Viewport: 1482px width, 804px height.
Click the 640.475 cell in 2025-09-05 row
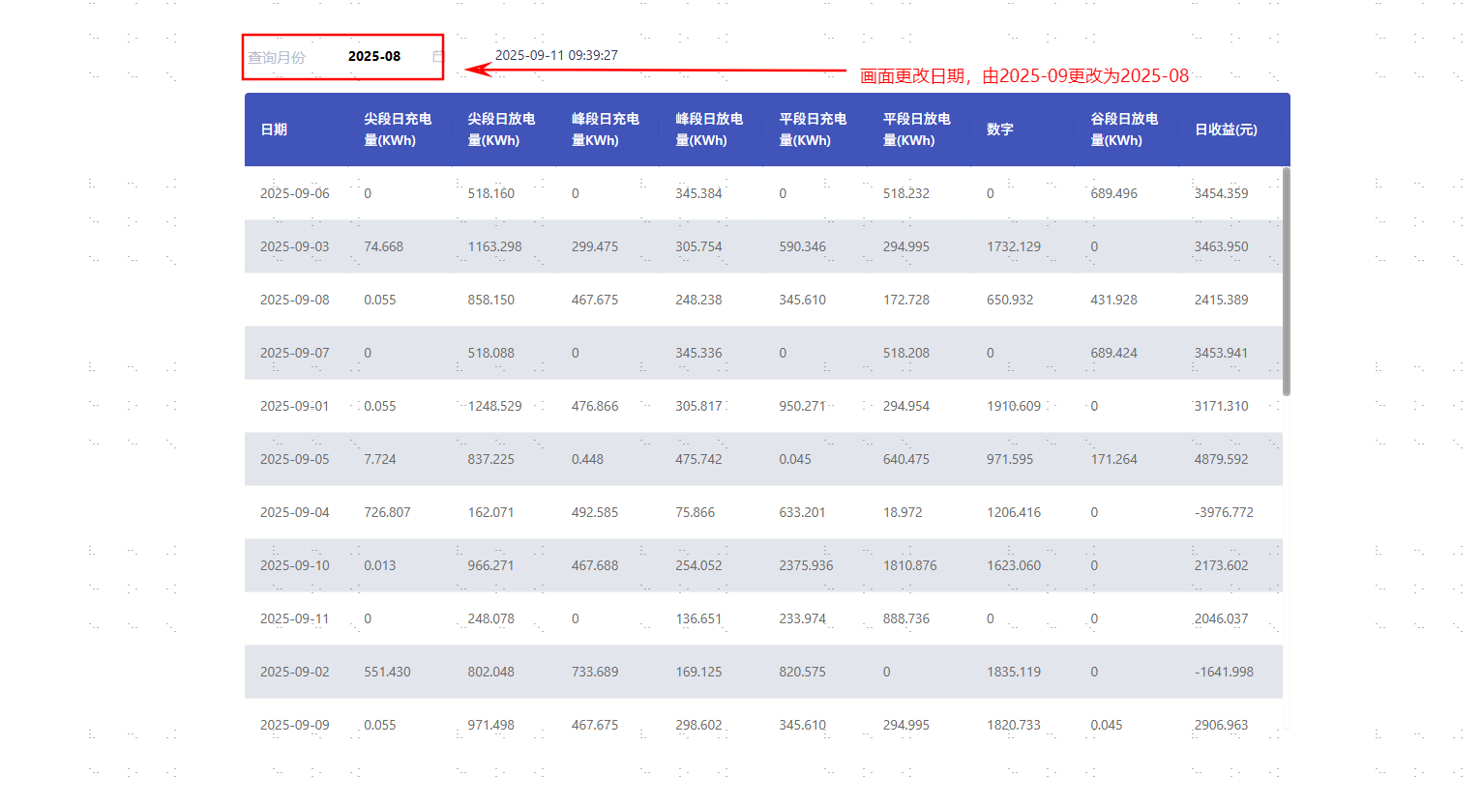click(x=906, y=459)
